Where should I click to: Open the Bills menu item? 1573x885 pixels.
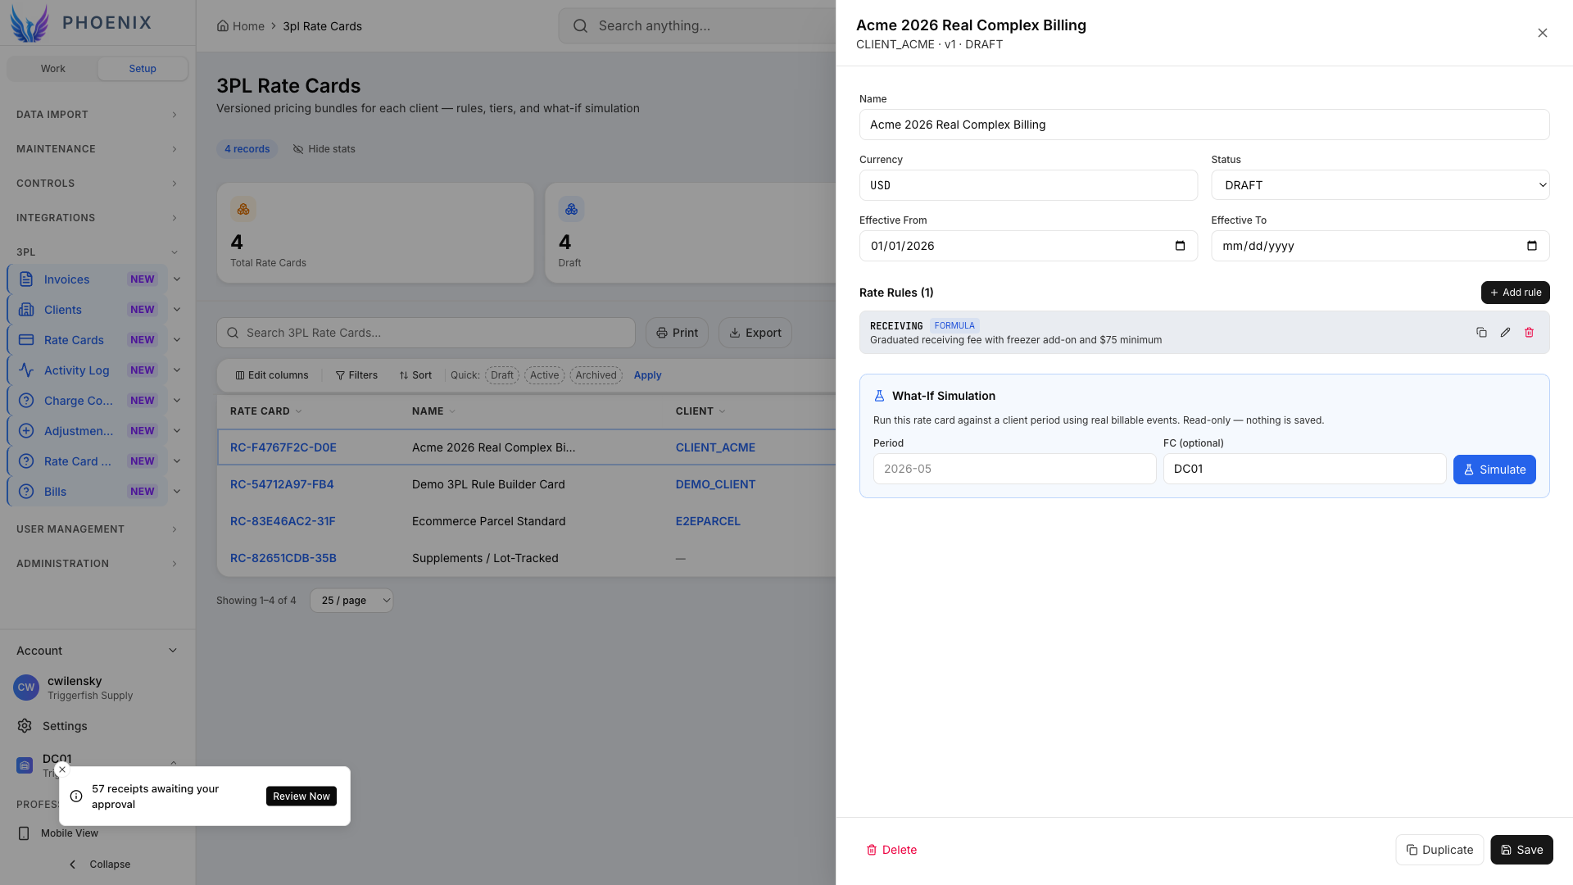point(88,492)
